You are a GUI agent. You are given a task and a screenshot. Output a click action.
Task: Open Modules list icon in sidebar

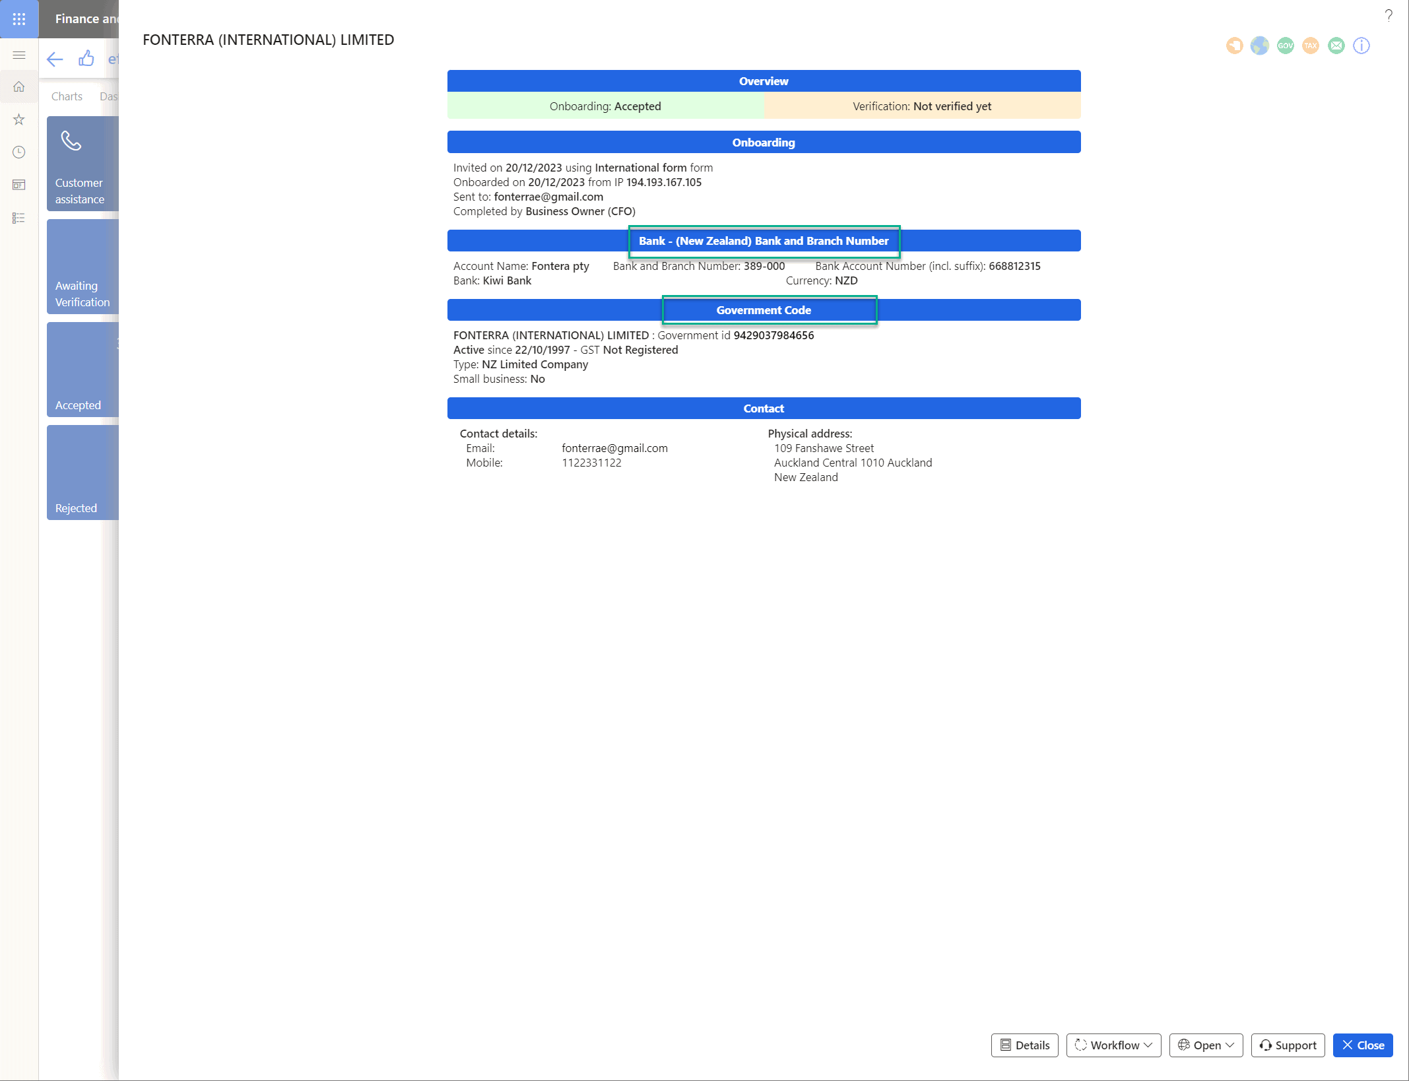pos(19,218)
